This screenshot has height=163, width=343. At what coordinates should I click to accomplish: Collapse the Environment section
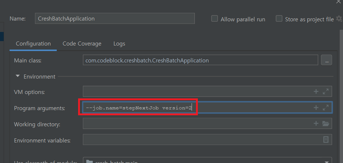(18, 77)
